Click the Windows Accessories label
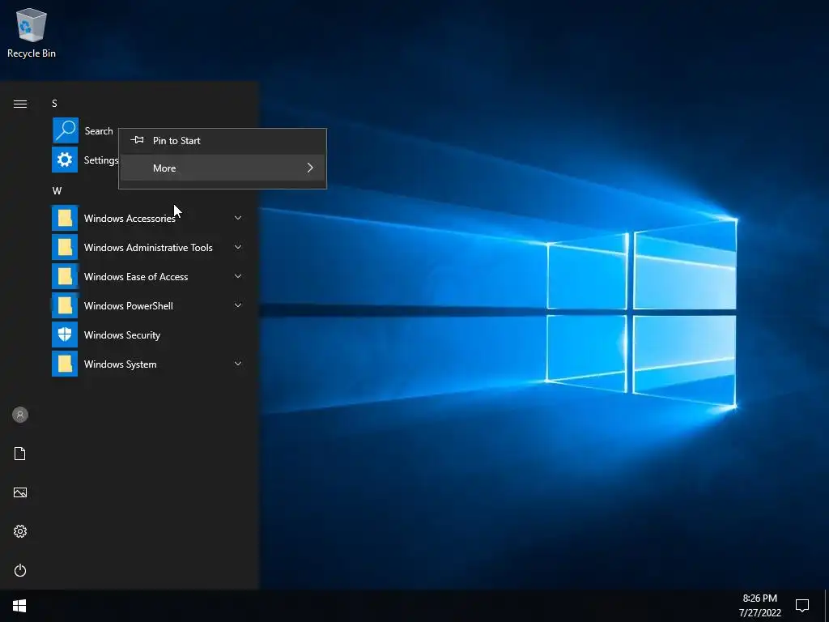Screen dimensions: 829x622 [x=130, y=219]
